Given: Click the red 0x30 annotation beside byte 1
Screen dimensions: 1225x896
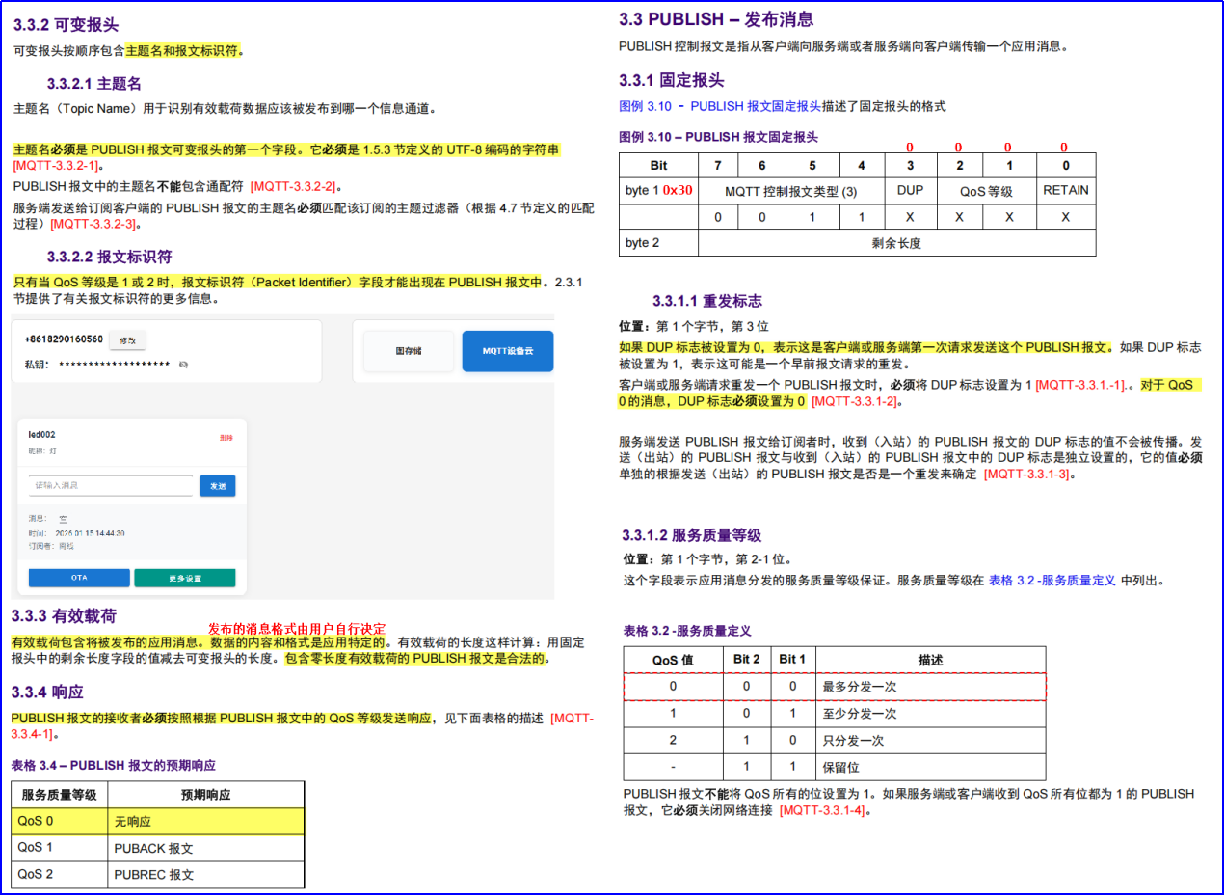Looking at the screenshot, I should point(678,190).
